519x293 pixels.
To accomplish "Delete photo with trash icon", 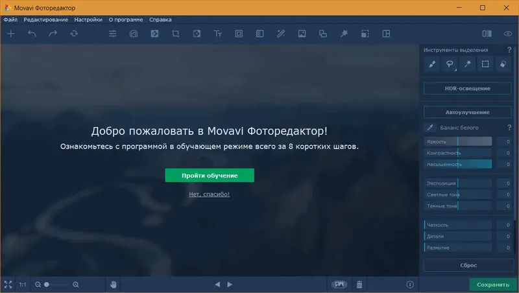I will click(x=359, y=285).
